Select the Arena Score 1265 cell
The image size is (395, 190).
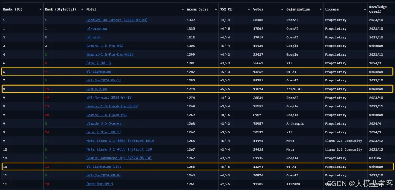[191, 167]
